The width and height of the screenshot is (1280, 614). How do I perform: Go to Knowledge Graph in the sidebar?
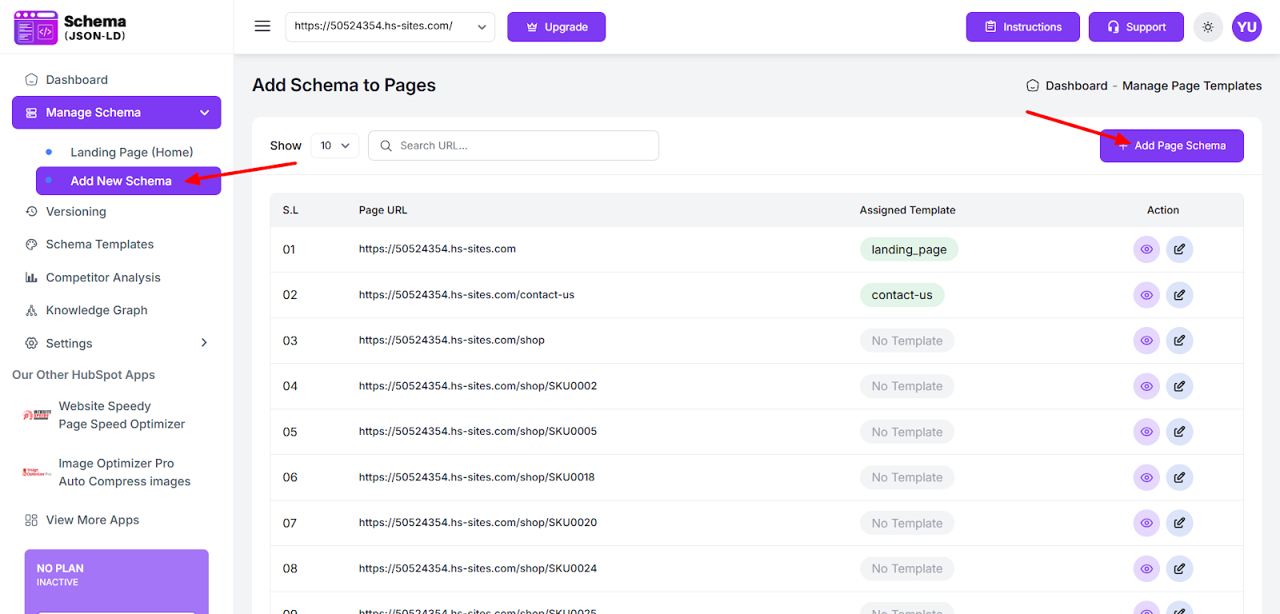point(96,310)
